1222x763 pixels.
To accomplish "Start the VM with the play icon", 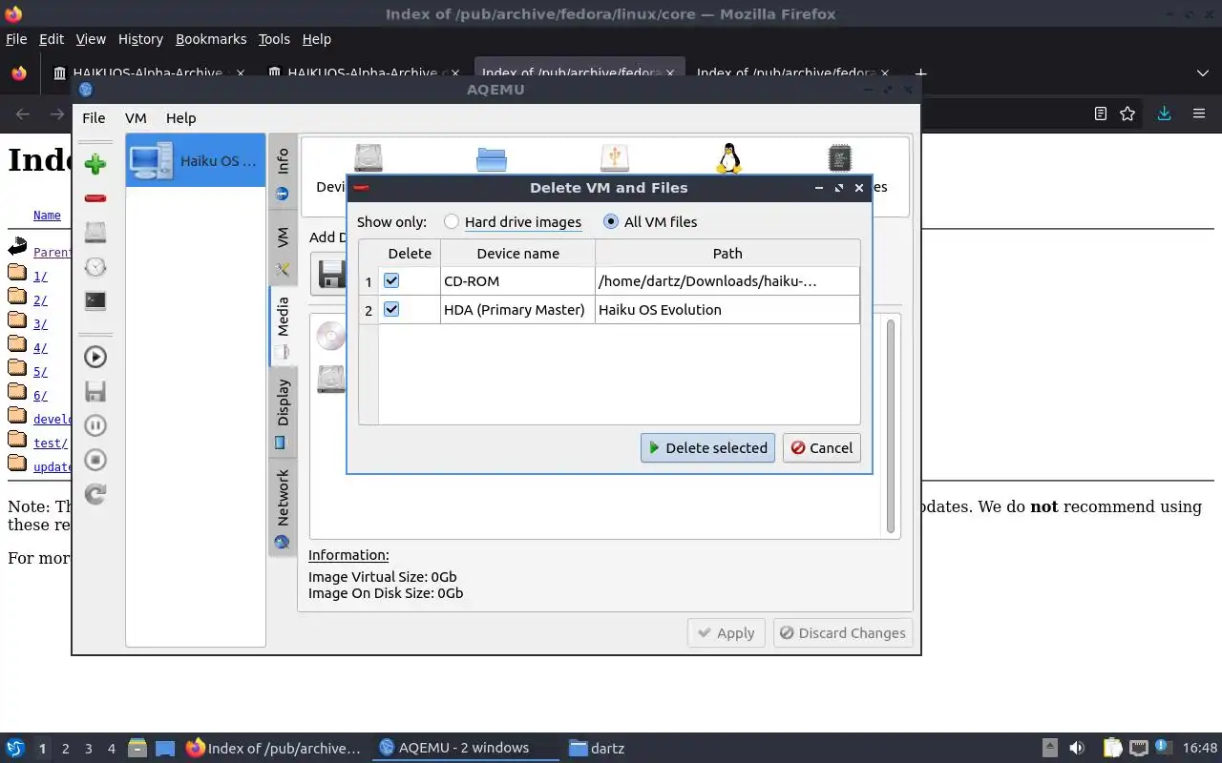I will tap(95, 357).
